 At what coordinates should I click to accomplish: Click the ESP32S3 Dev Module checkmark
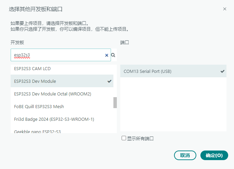pyautogui.click(x=109, y=81)
